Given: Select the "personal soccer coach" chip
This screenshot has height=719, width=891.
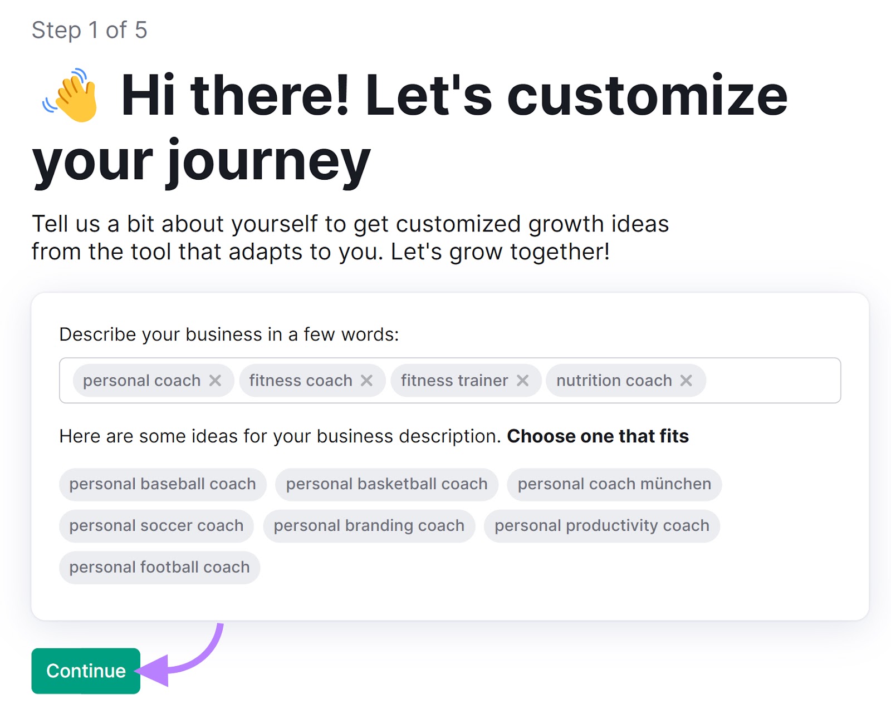Looking at the screenshot, I should point(156,525).
